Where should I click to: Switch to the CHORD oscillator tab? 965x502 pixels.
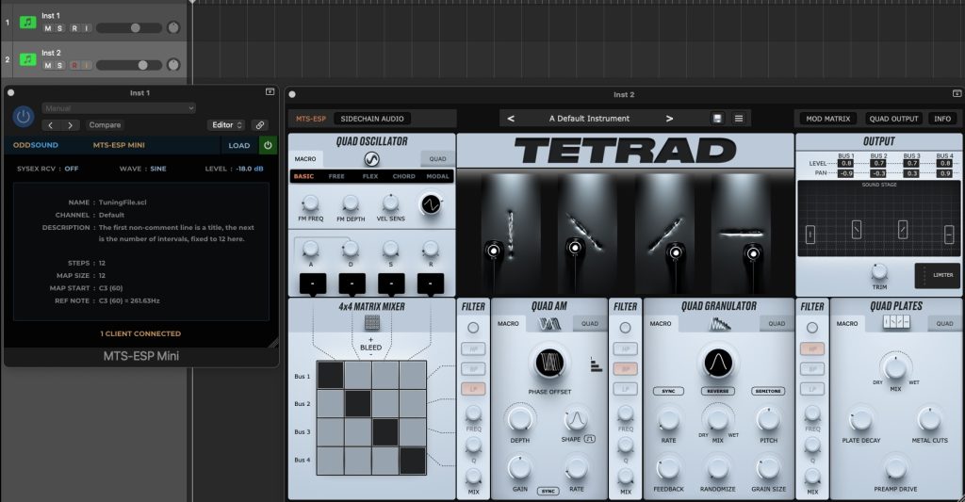[x=403, y=176]
